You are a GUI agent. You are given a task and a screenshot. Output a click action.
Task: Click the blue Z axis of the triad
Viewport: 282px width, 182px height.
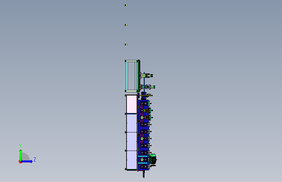coord(27,161)
